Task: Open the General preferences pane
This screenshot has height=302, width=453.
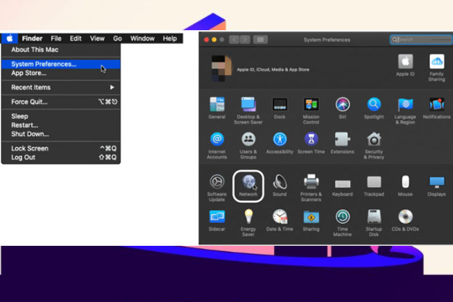Action: [217, 108]
